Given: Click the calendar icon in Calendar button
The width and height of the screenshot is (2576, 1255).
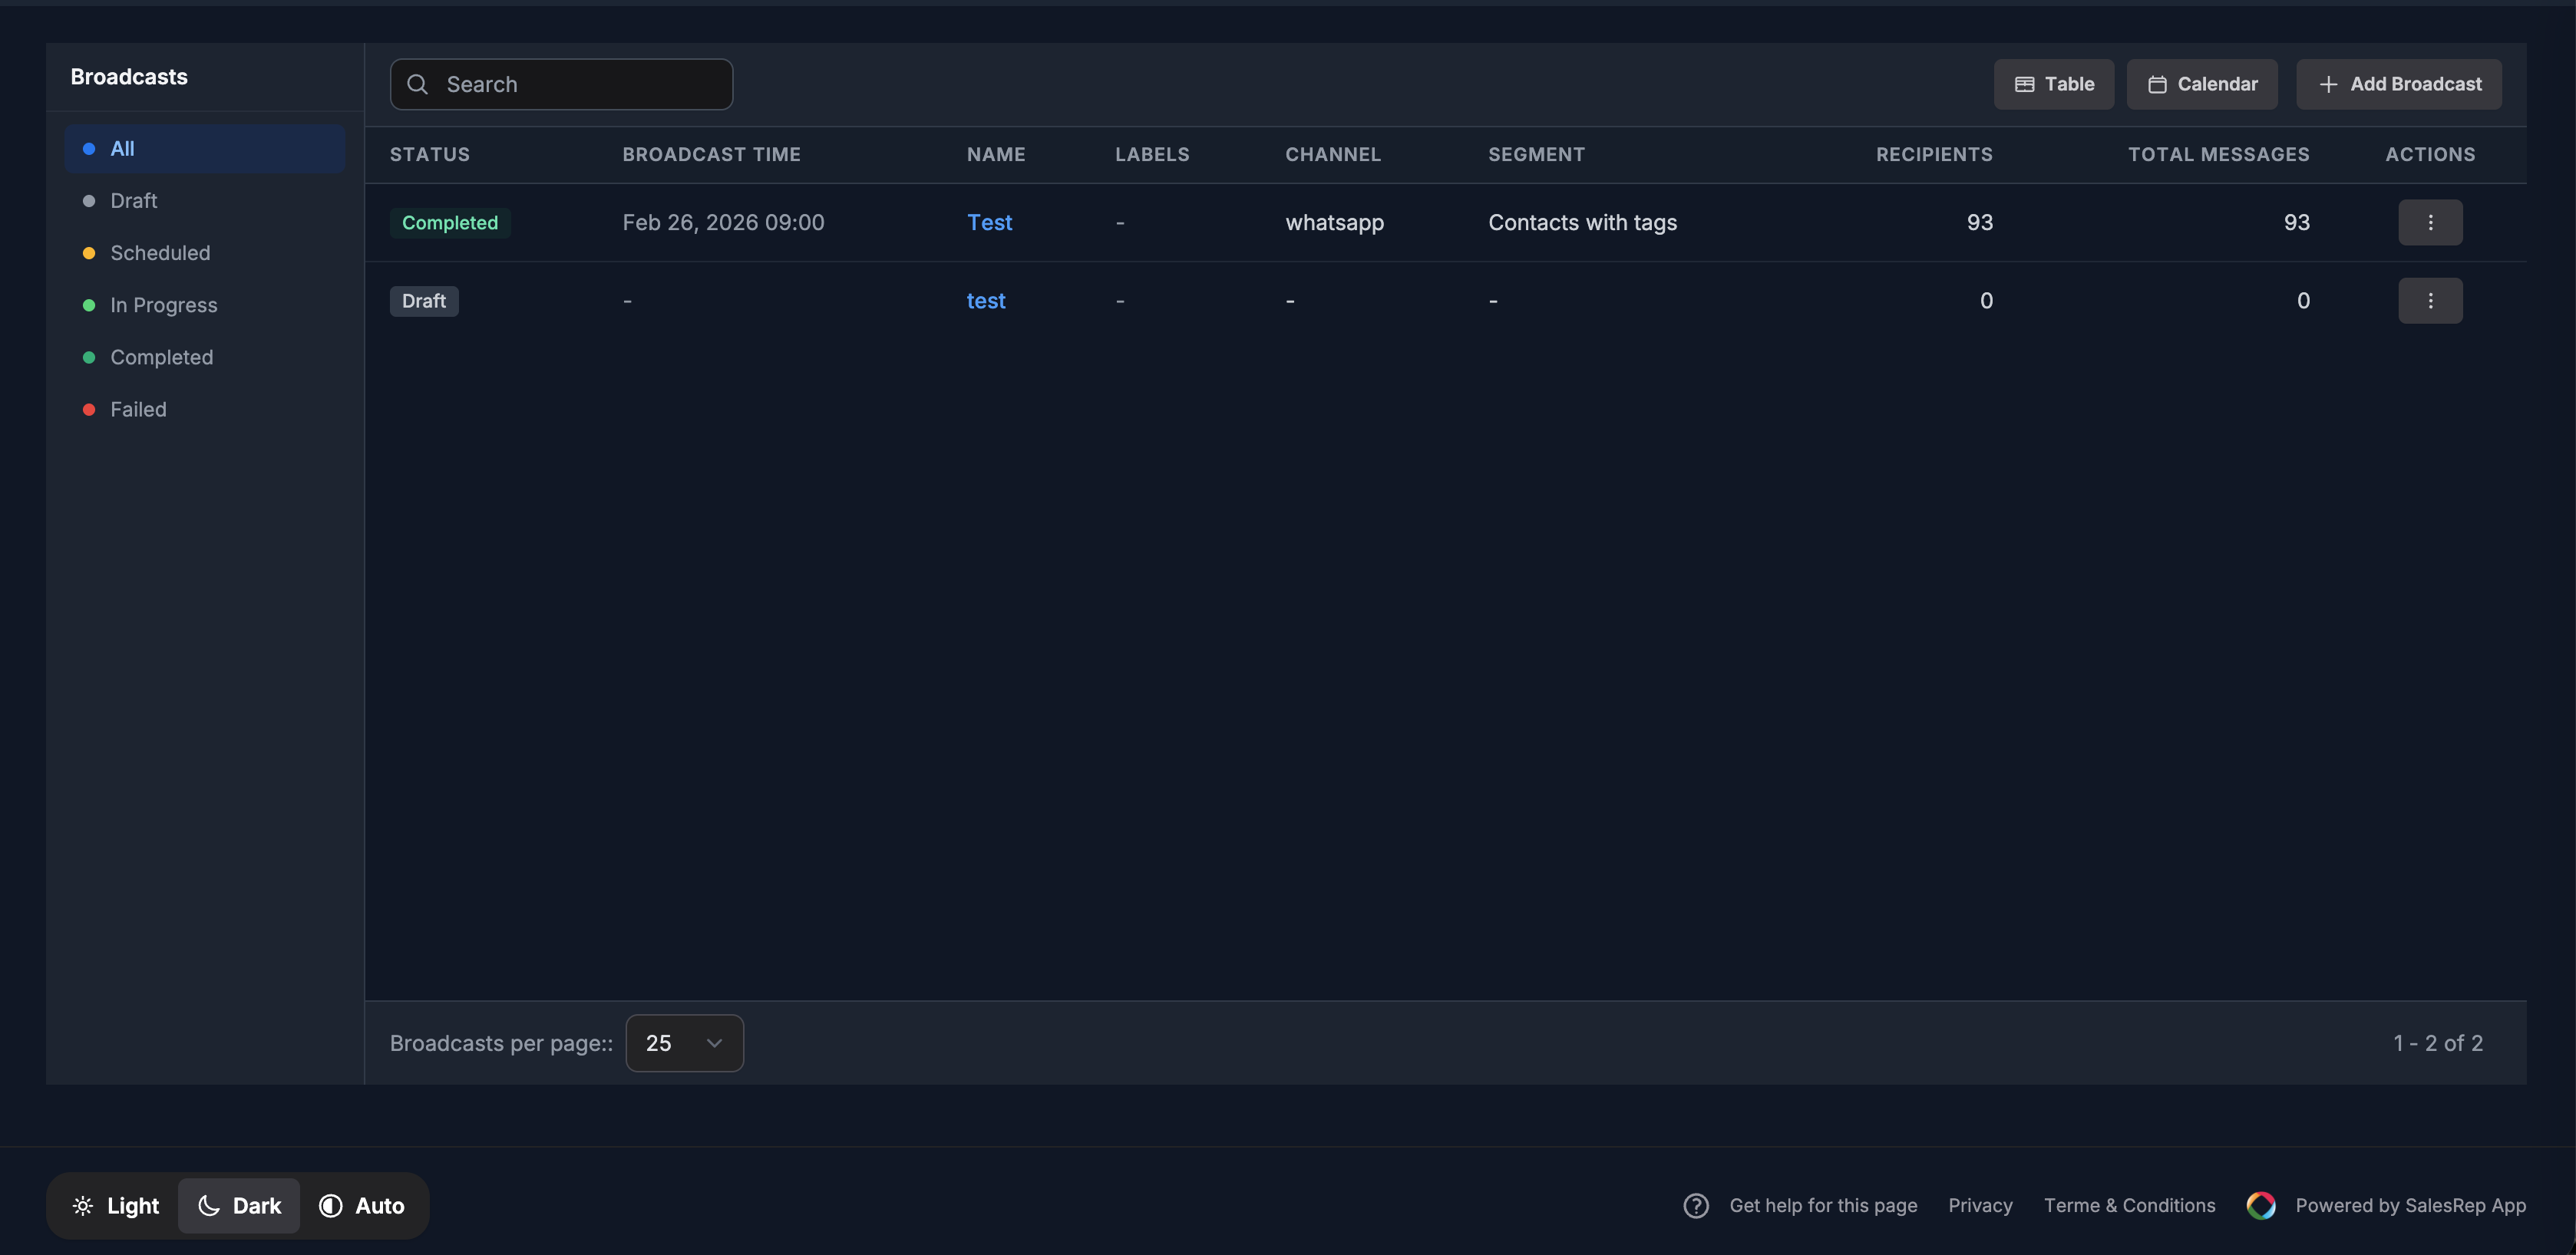Looking at the screenshot, I should coord(2157,85).
